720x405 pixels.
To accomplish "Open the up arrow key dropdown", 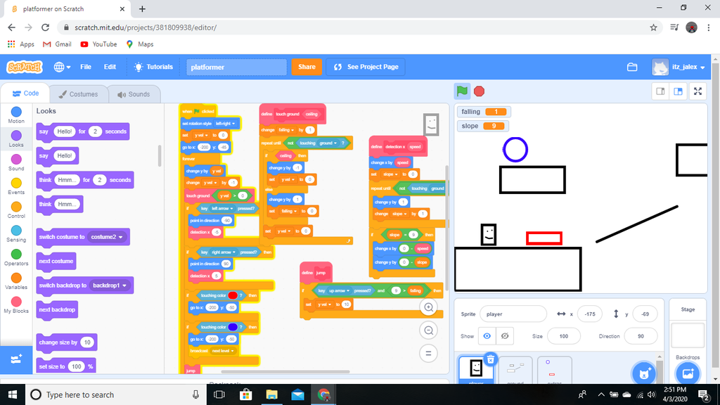I will click(339, 290).
